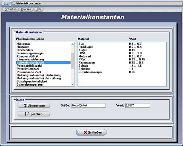Screen dimensions: 183x146
Task: Click the Löschen button
Action: [x=34, y=114]
